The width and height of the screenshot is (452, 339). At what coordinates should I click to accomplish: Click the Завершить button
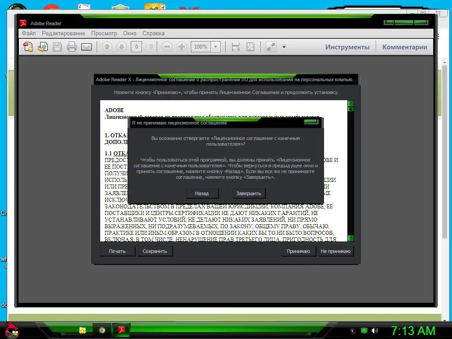click(249, 193)
